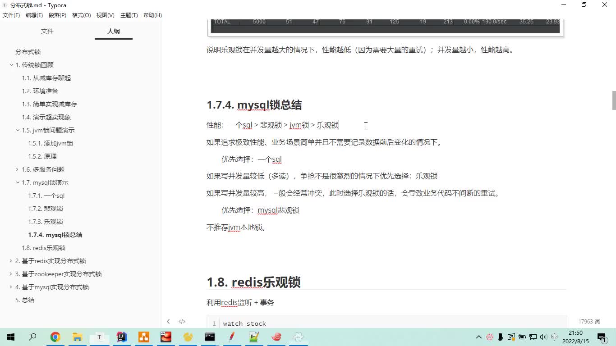Jump to outline item '1.7.2. 悲观锁'

[46, 209]
